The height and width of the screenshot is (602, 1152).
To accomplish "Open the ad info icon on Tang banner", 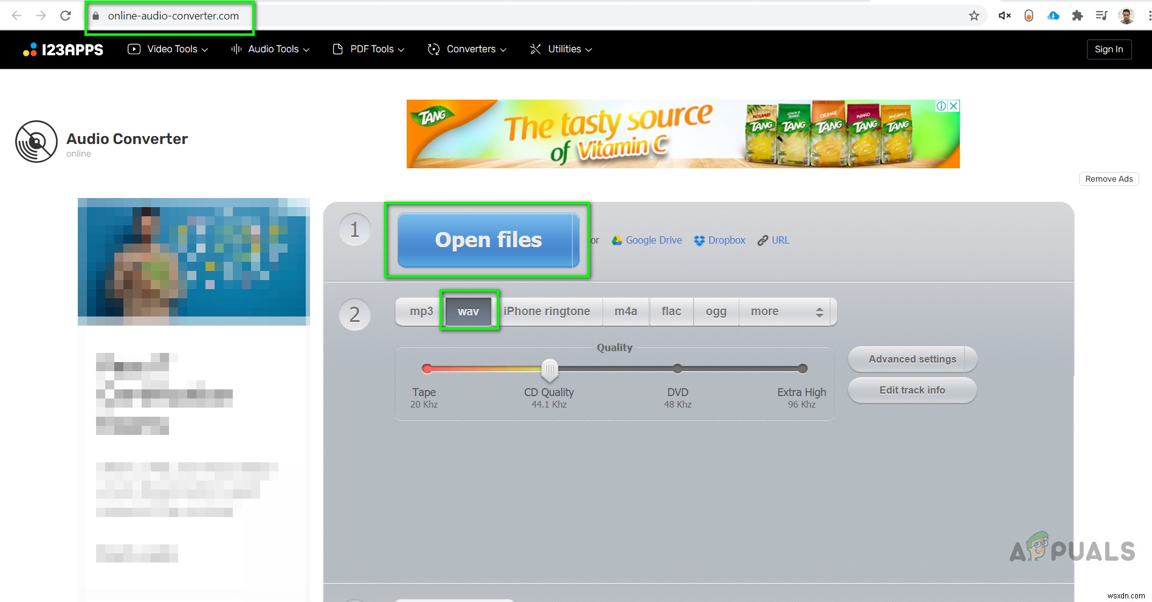I will [941, 106].
